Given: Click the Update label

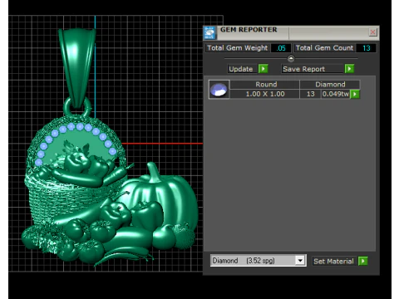Looking at the screenshot, I should (x=241, y=69).
